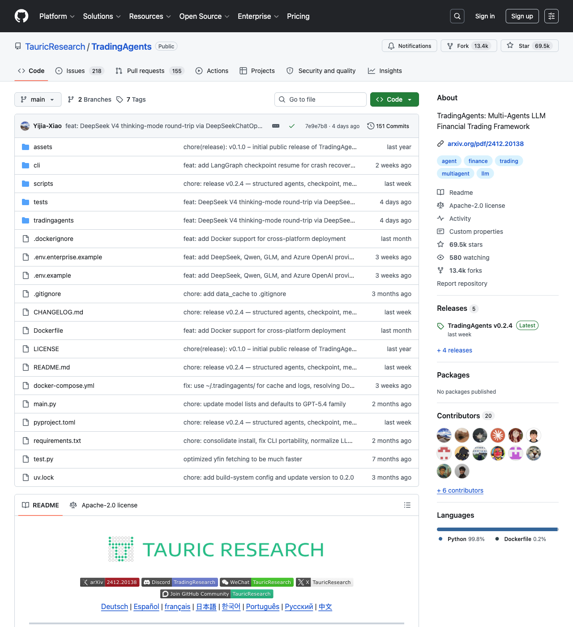Click the Report repository link
The height and width of the screenshot is (627, 573).
462,283
